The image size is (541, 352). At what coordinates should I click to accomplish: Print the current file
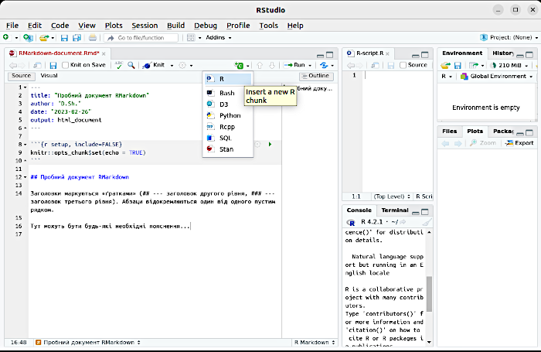click(x=93, y=38)
